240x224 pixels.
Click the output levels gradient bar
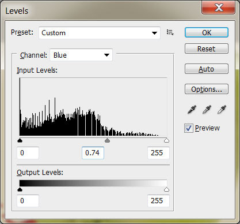click(93, 183)
